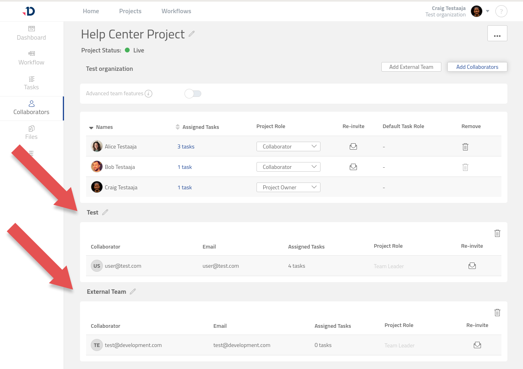Image resolution: width=523 pixels, height=369 pixels.
Task: Open the Dashboard sidebar tab
Action: 31,33
